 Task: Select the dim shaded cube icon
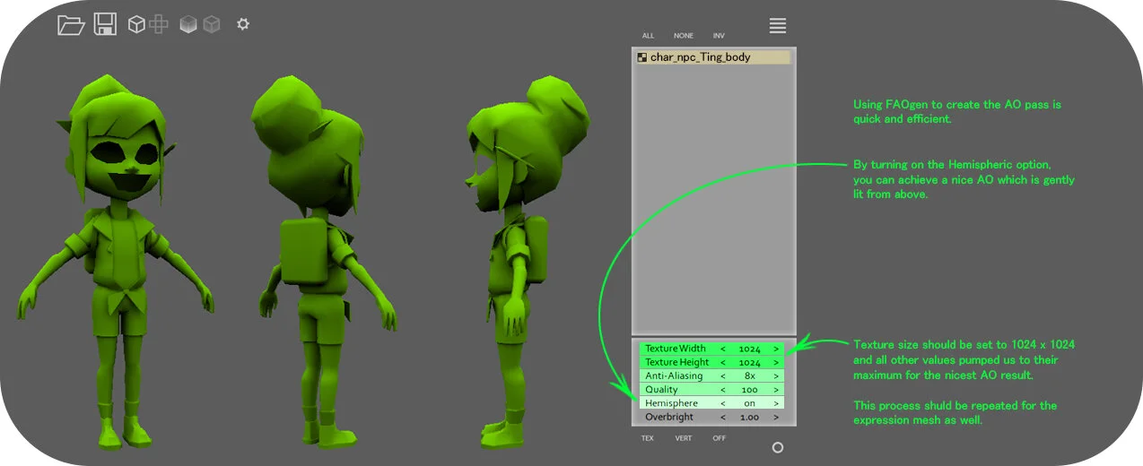coord(212,25)
